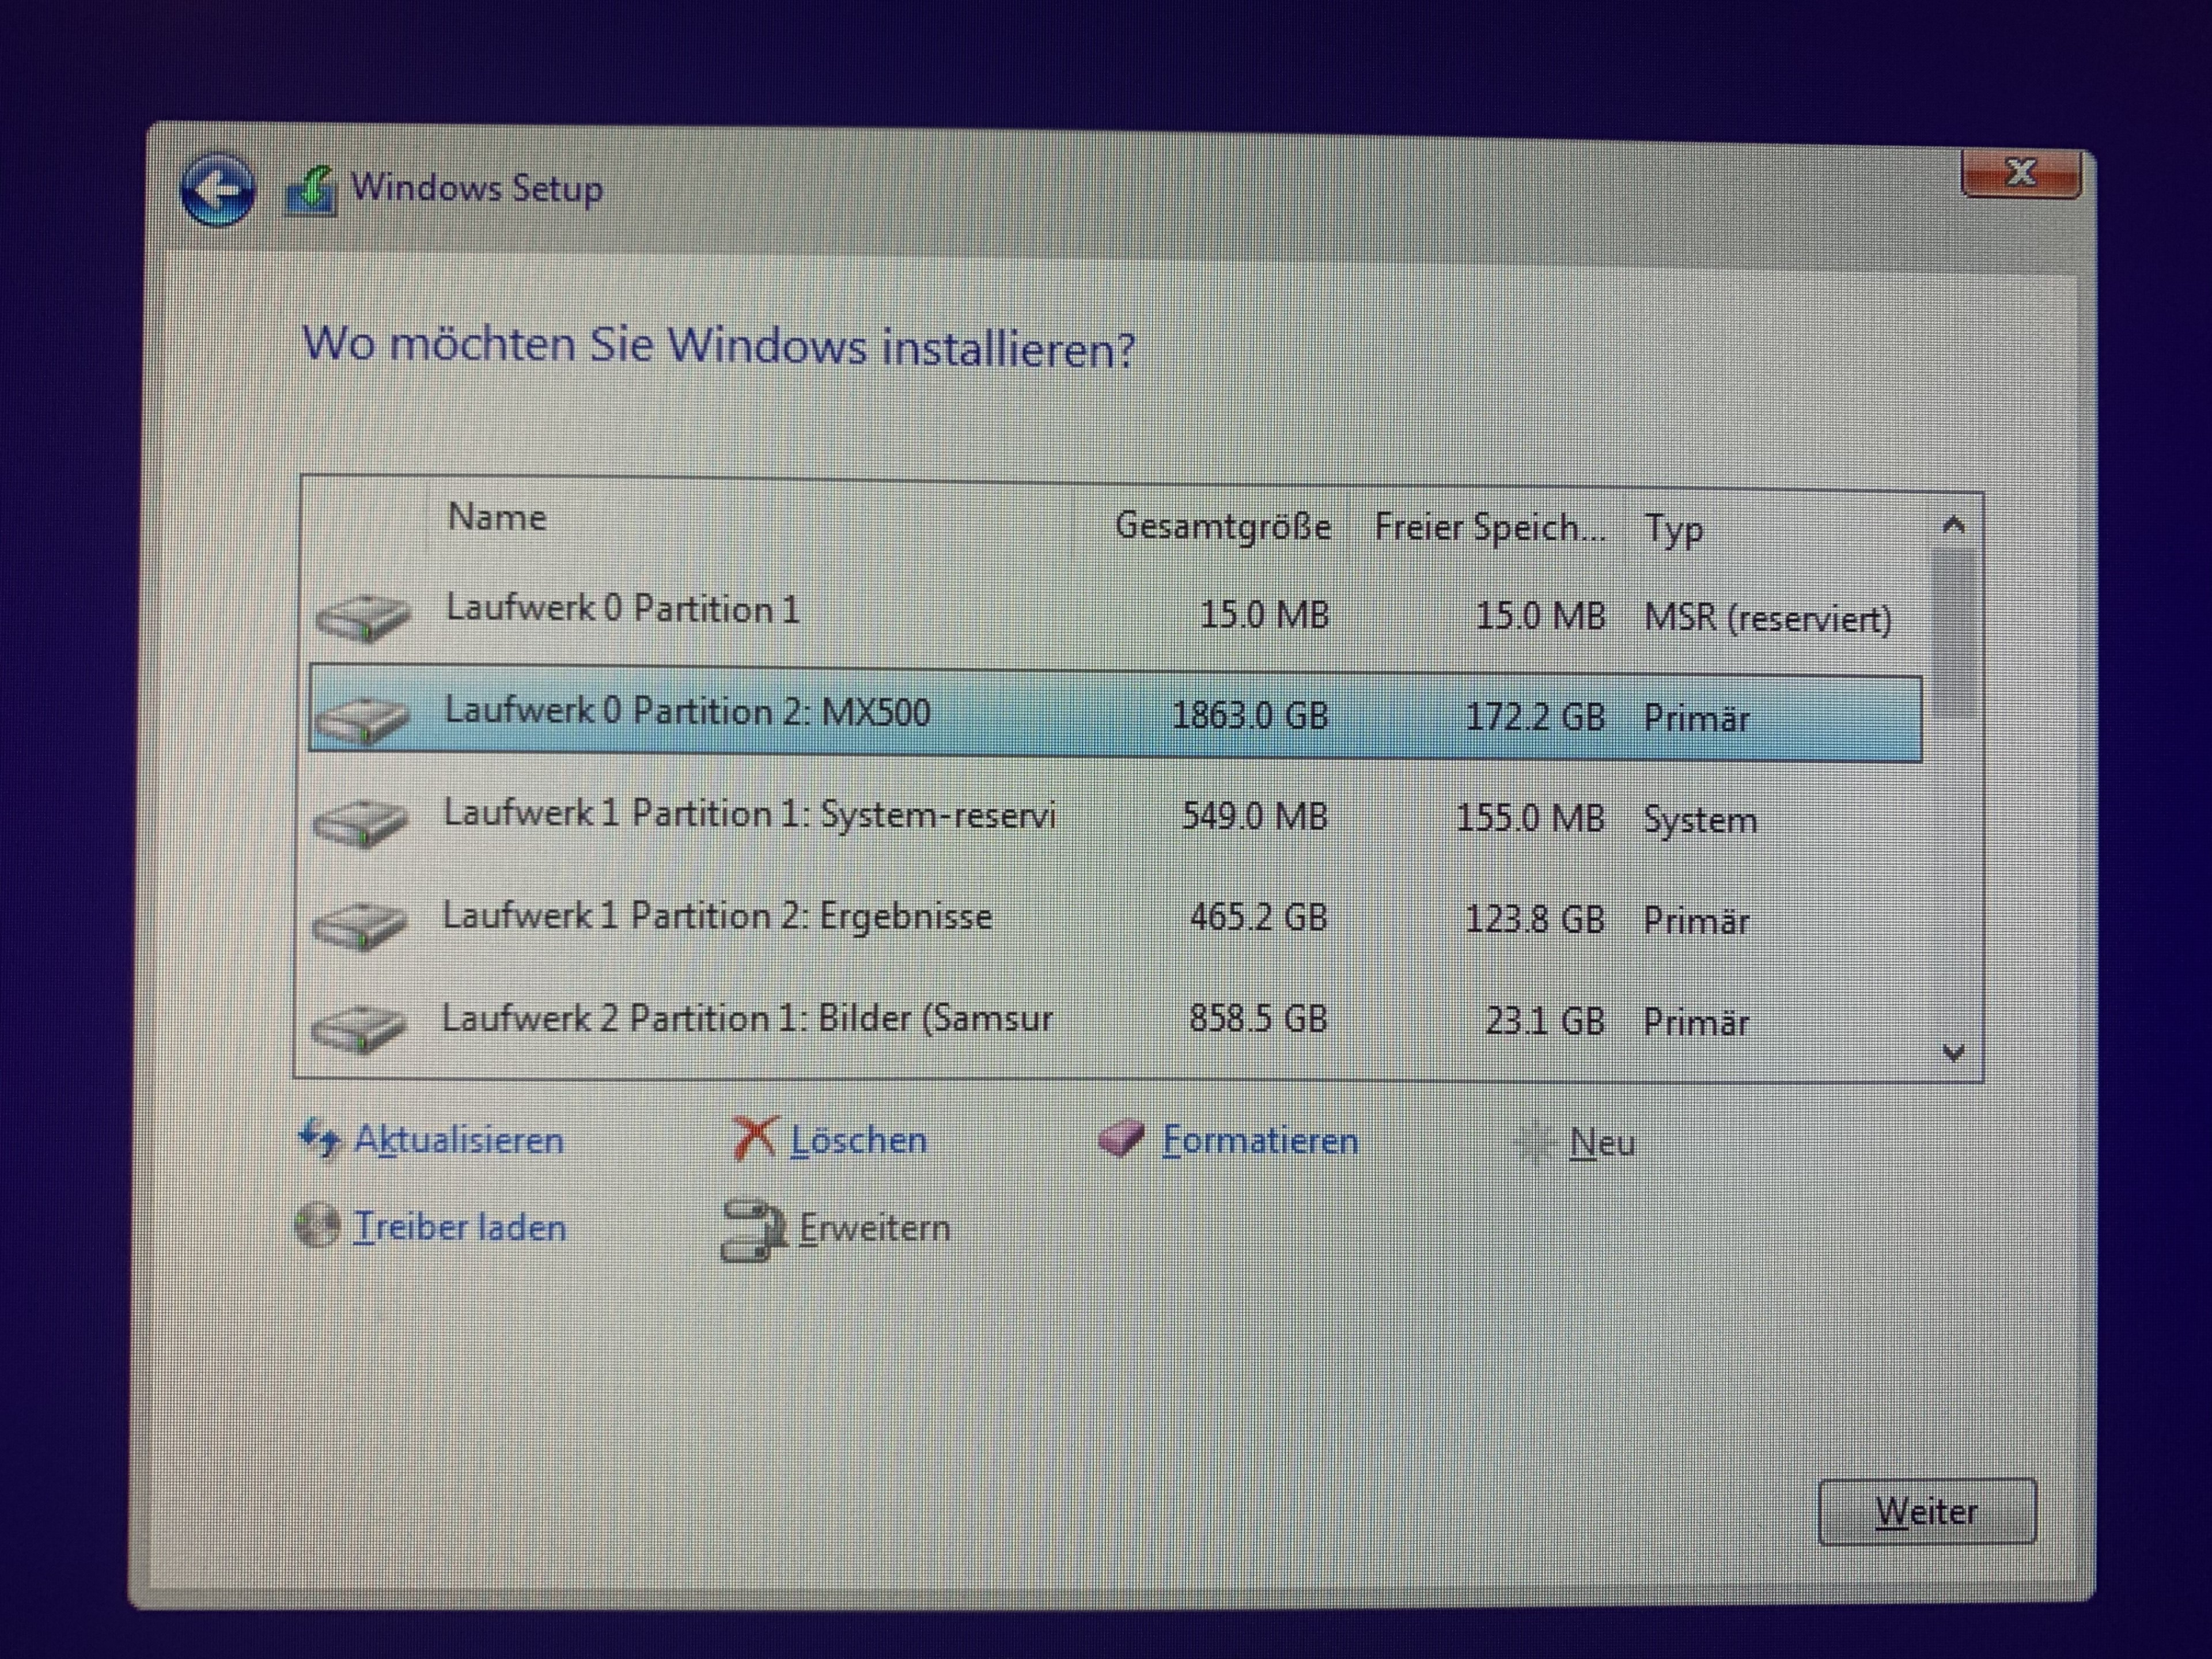
Task: Click the Name column header
Action: [x=497, y=517]
